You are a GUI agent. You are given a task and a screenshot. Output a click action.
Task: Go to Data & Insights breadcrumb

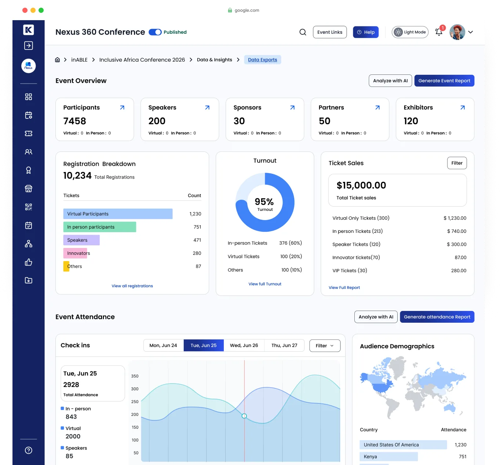tap(215, 60)
